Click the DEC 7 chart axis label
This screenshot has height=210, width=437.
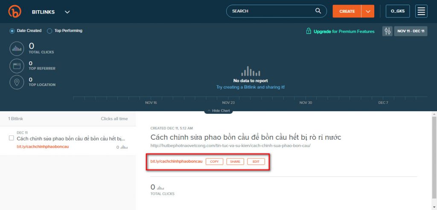pyautogui.click(x=383, y=103)
